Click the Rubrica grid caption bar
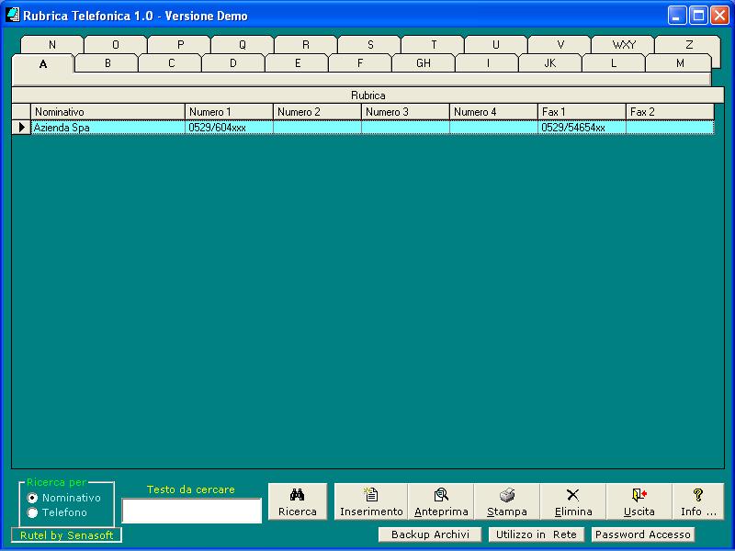The height and width of the screenshot is (551, 735). (x=368, y=96)
